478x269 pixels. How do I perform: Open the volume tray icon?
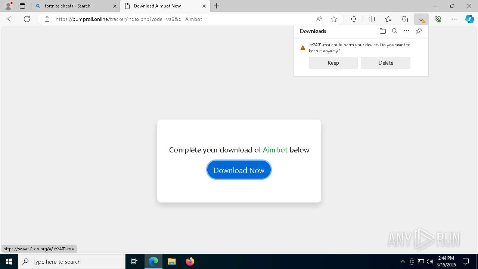(430, 262)
